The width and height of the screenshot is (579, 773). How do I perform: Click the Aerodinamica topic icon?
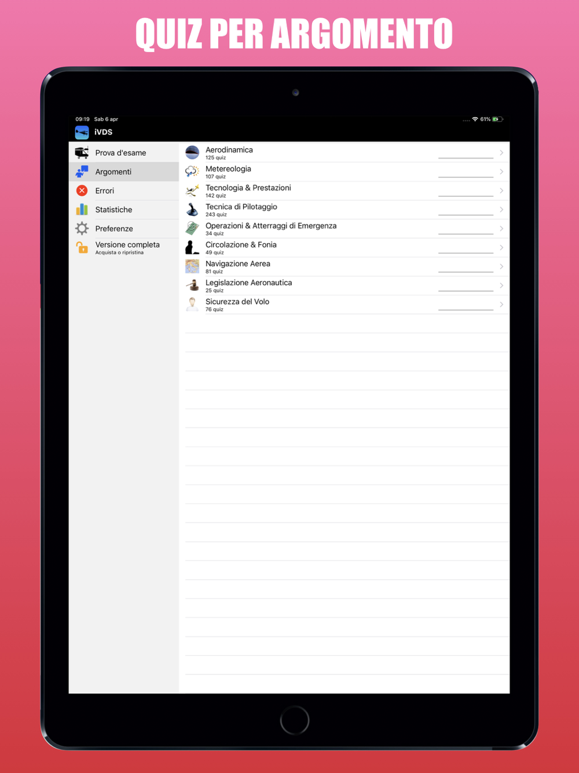(192, 152)
